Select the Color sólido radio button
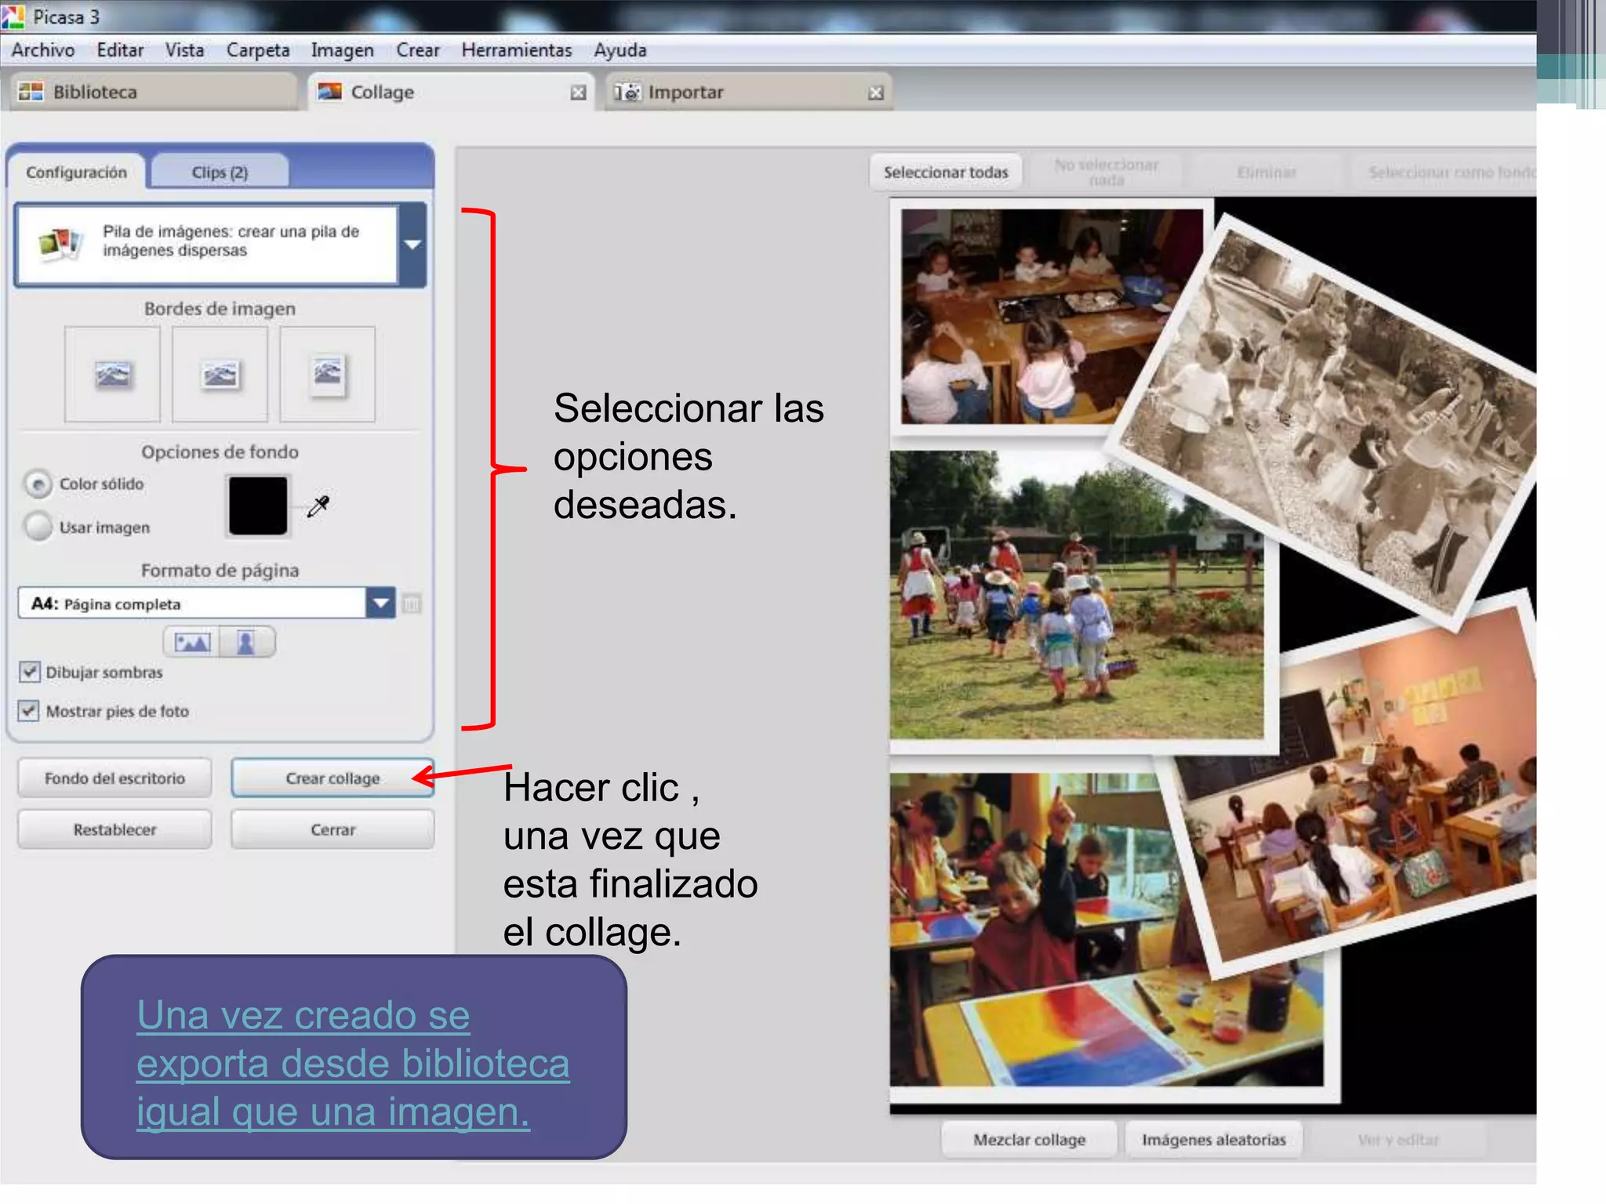1606x1204 pixels. [38, 484]
